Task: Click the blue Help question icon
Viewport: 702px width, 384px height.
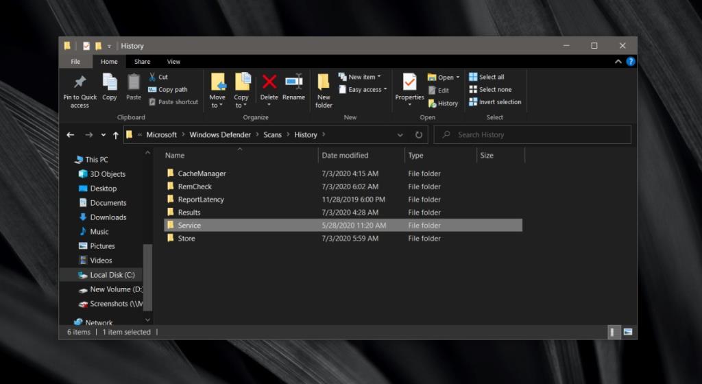Action: pos(631,62)
